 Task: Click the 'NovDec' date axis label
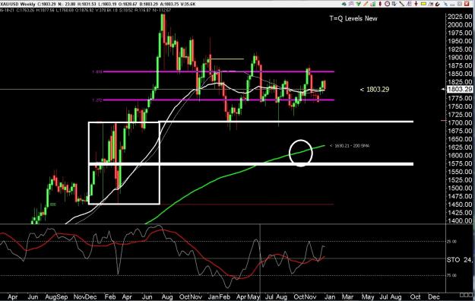click(x=85, y=296)
